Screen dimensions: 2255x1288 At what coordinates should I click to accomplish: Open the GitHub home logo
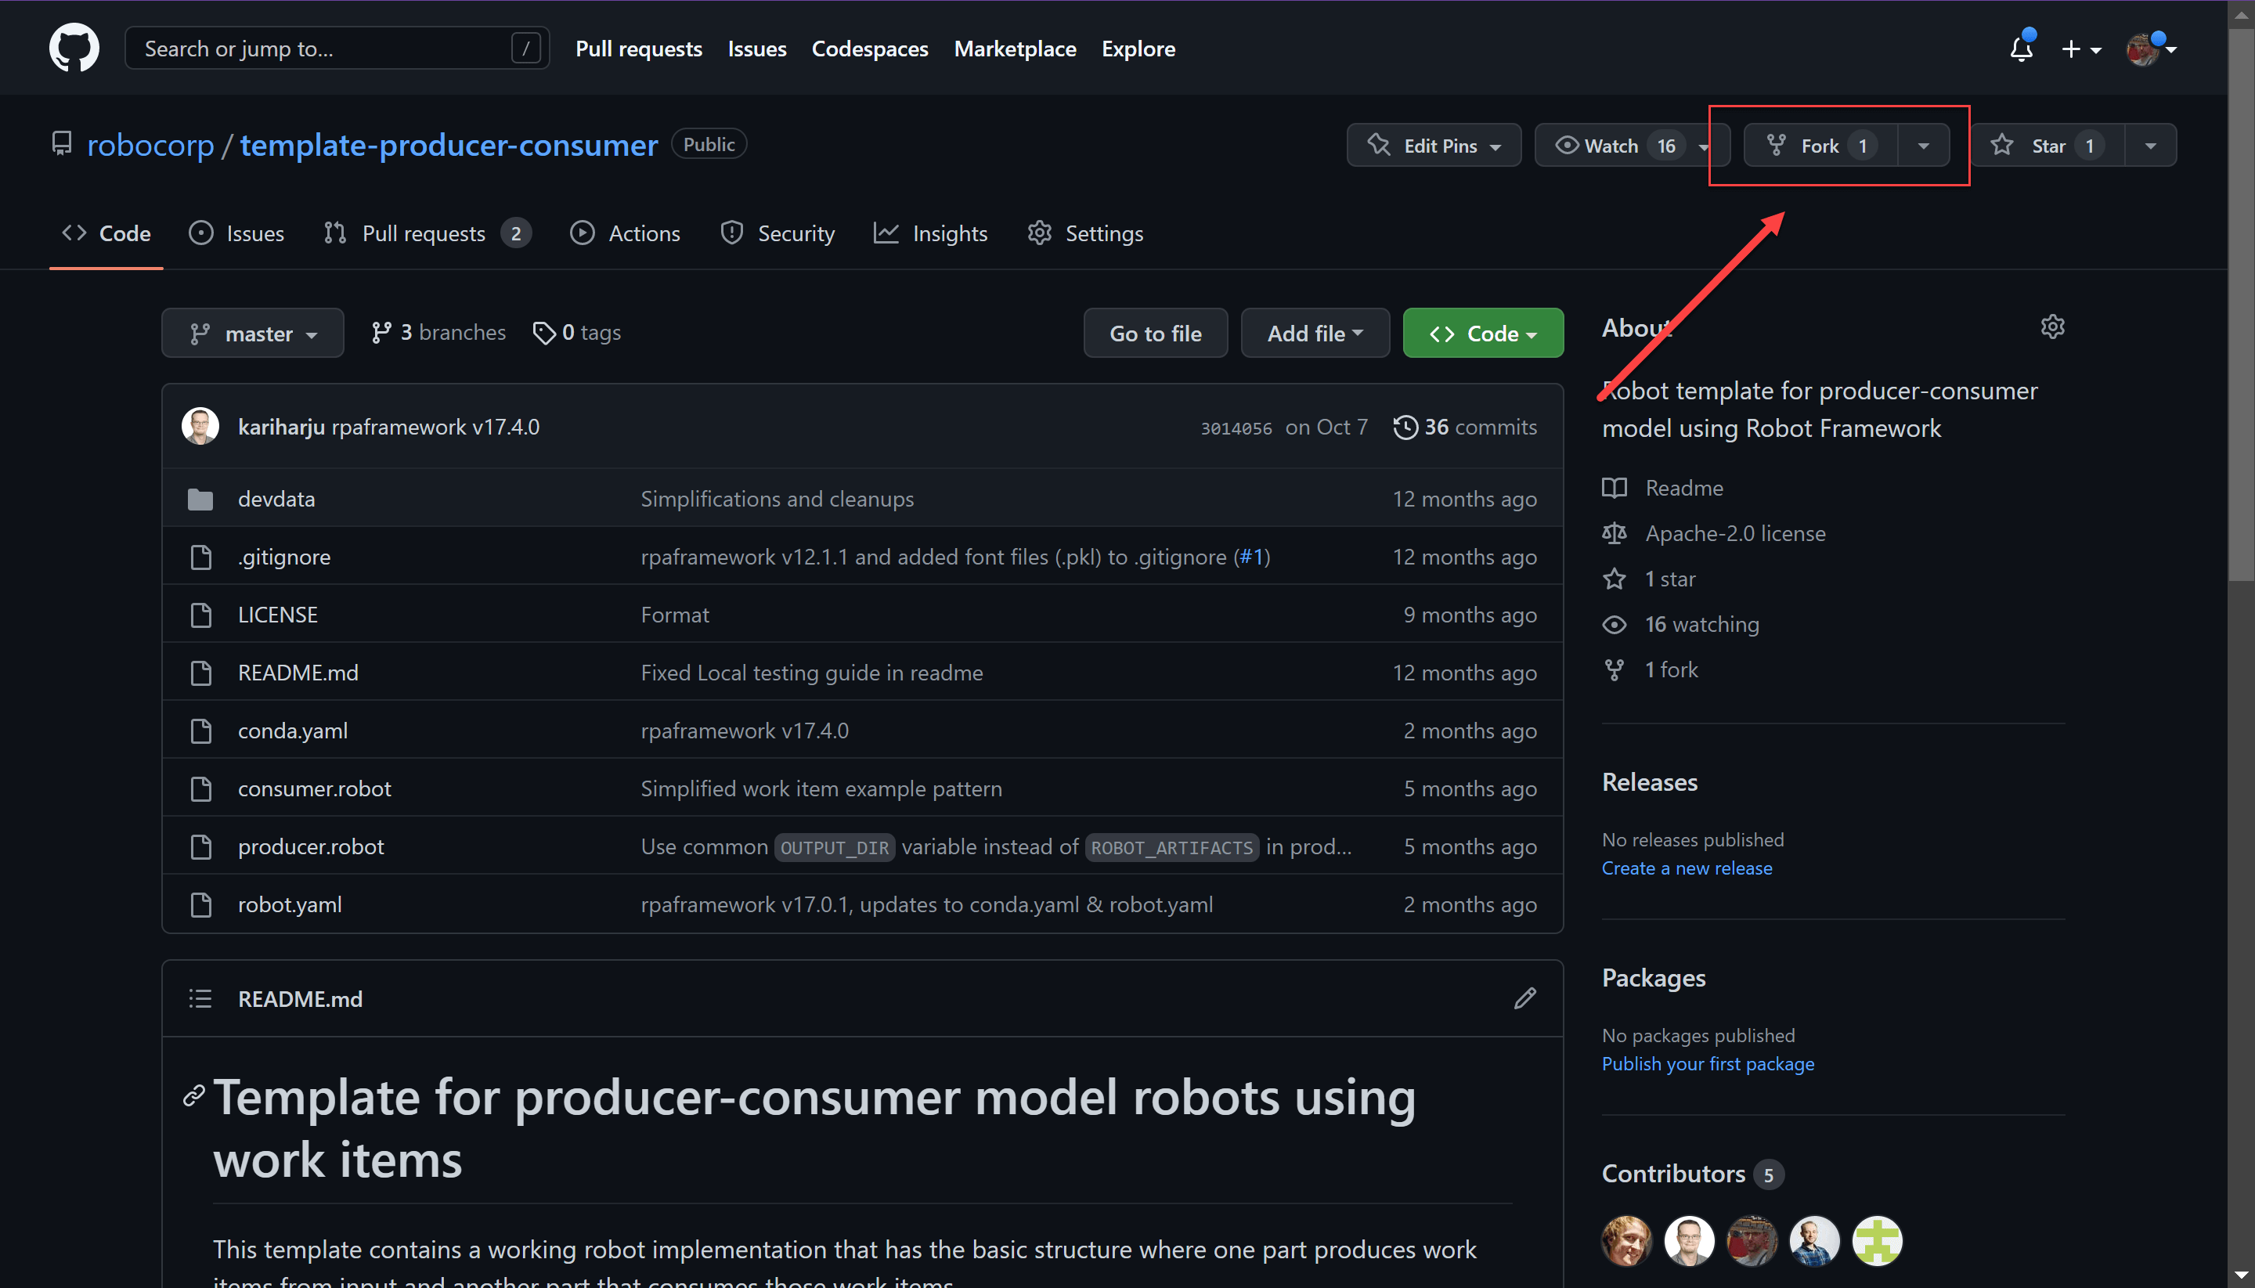click(74, 48)
